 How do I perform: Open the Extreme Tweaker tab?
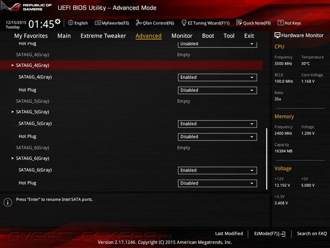[103, 36]
